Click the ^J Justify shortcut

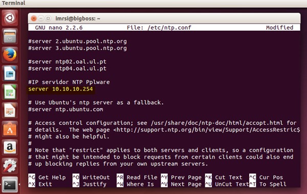coord(90,184)
